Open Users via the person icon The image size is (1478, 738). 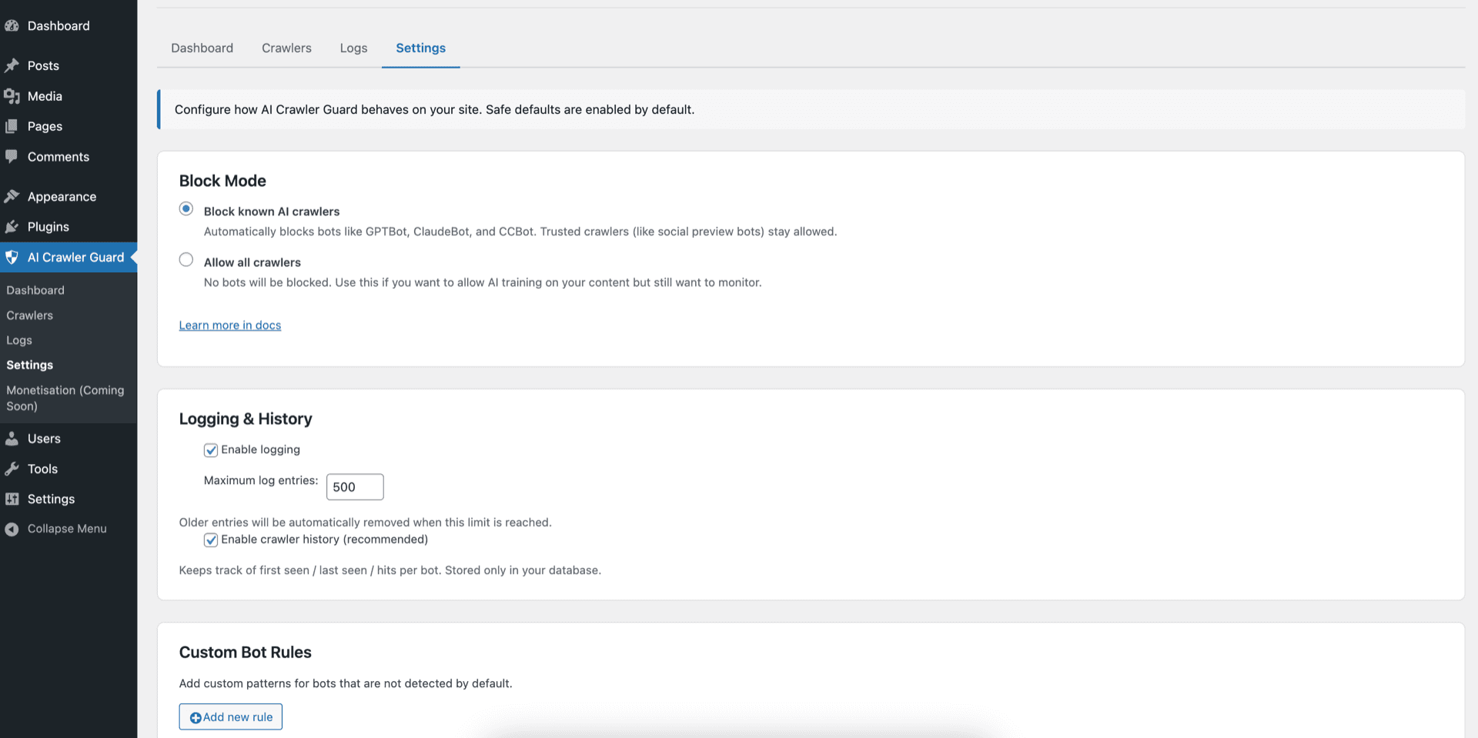click(12, 438)
